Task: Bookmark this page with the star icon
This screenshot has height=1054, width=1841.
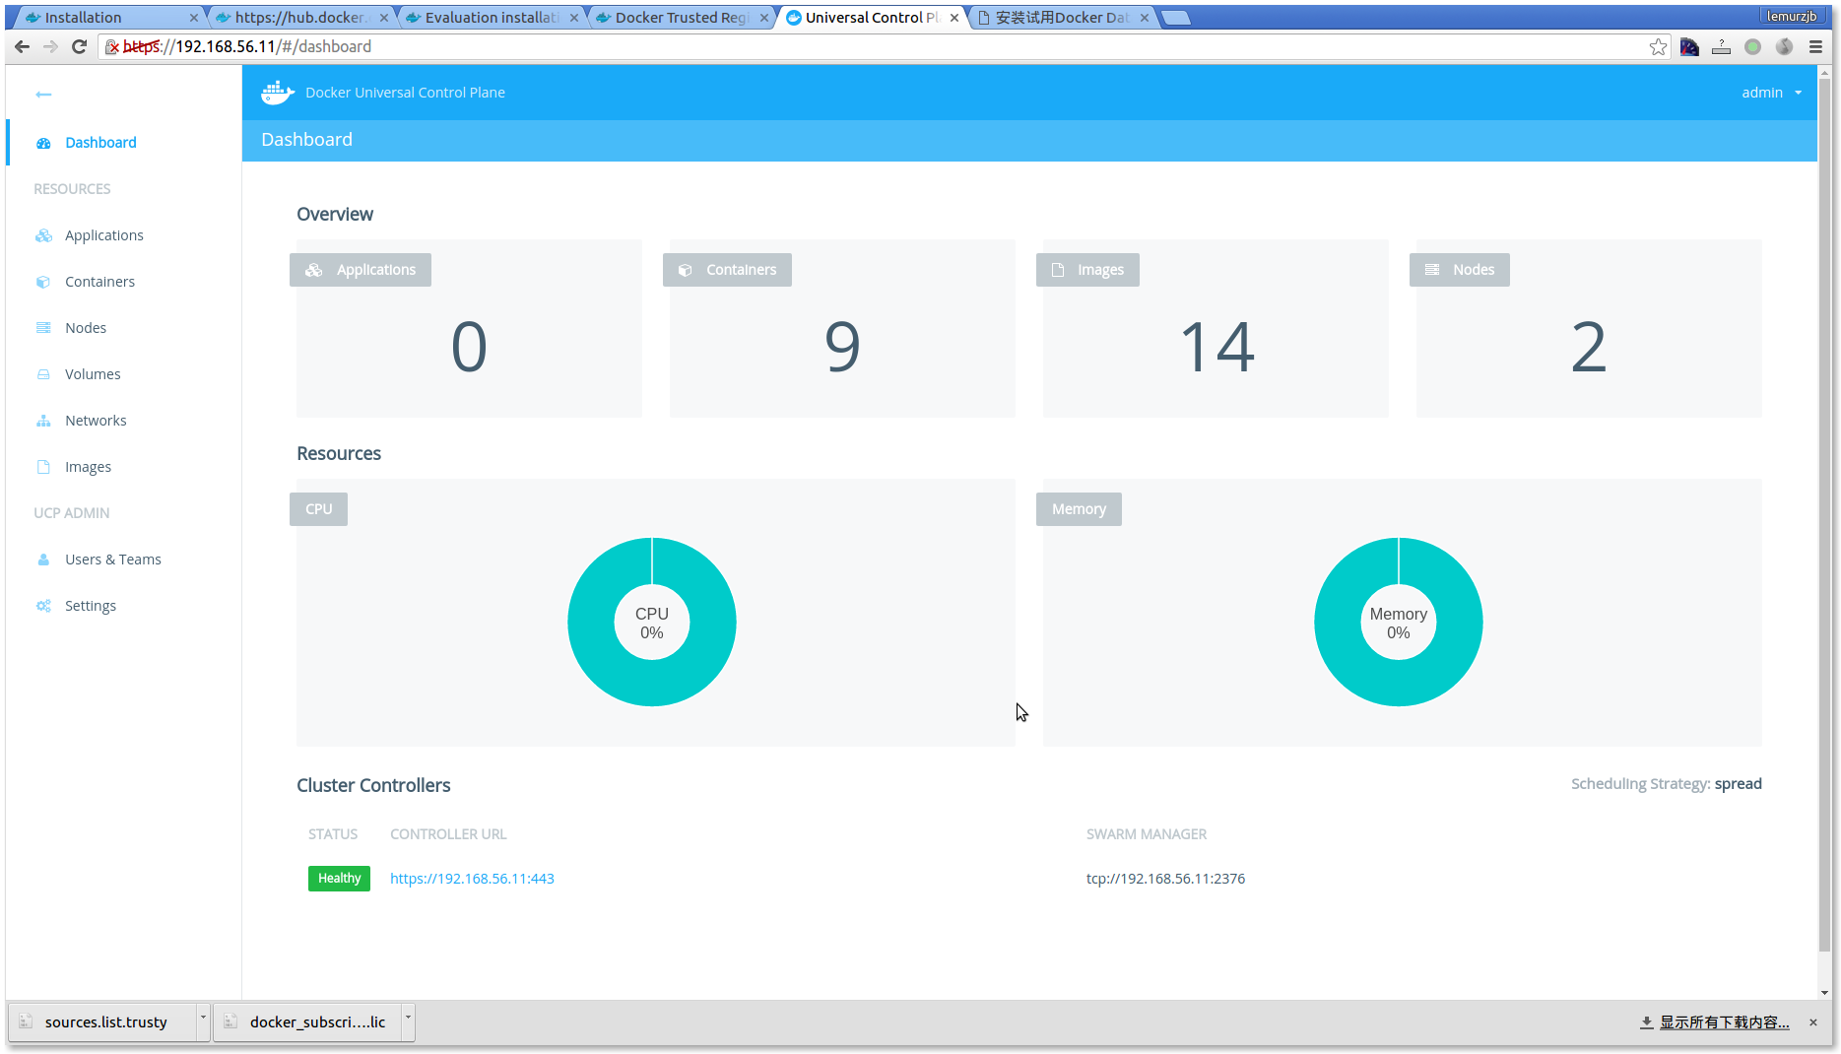Action: coord(1659,47)
